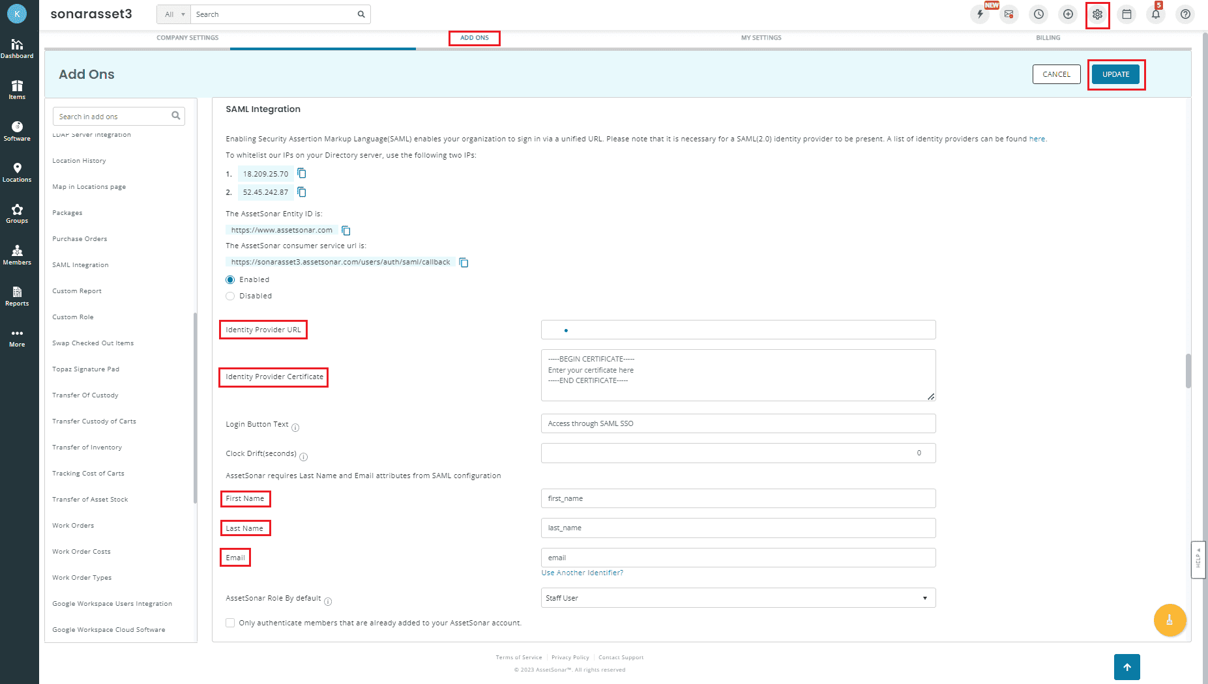
Task: Click the Identity Provider URL field
Action: pos(738,330)
